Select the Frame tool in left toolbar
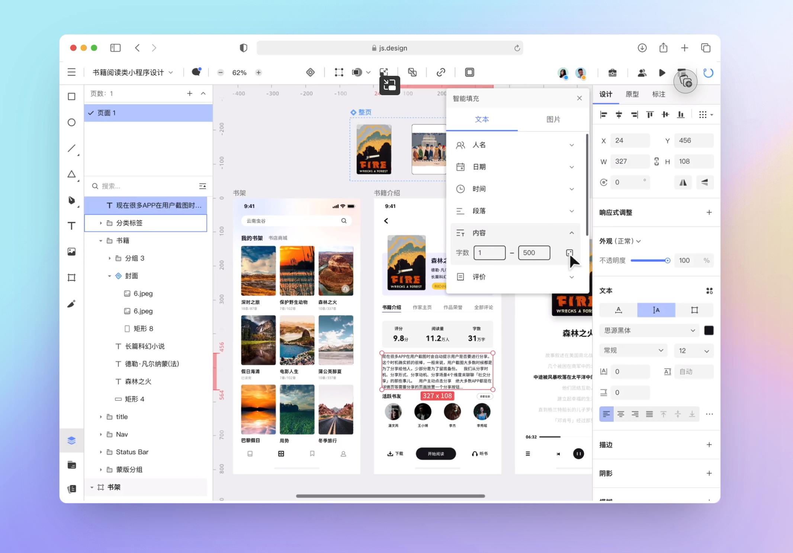Image resolution: width=793 pixels, height=553 pixels. pos(72,277)
